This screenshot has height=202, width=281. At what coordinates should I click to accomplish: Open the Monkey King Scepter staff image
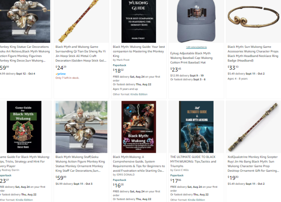[253, 127]
